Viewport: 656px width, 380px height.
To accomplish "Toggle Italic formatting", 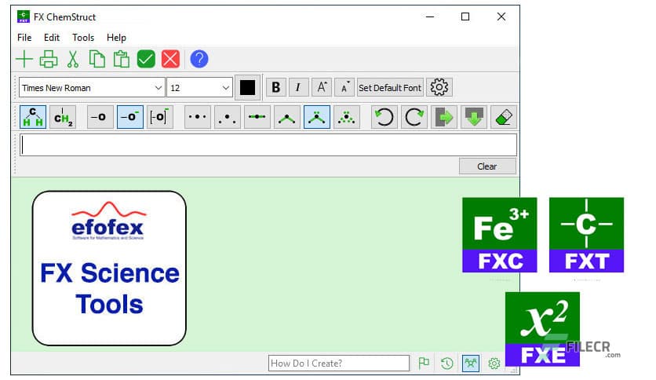I will tap(298, 87).
